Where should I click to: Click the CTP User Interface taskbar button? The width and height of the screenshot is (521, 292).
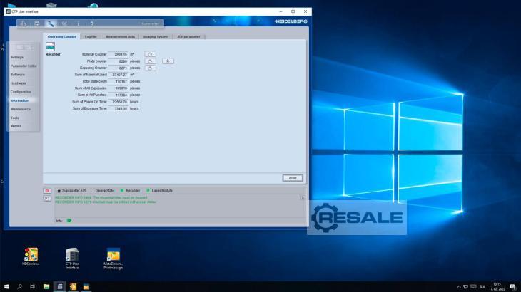coord(60,287)
